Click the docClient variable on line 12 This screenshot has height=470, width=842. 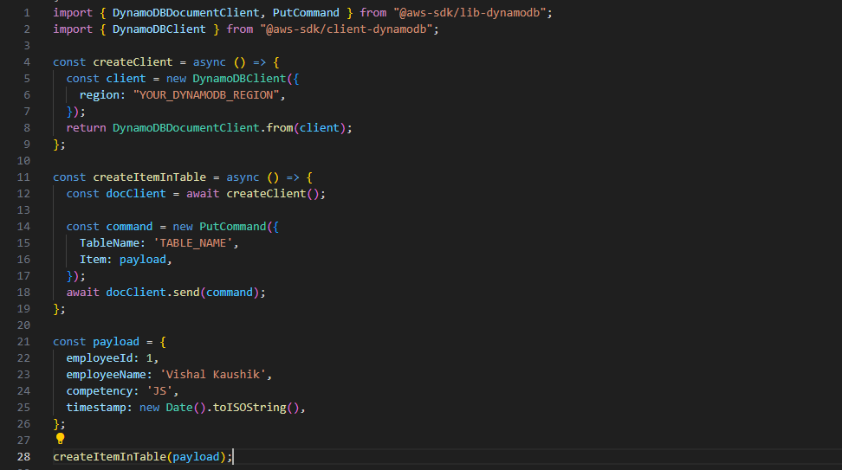click(x=136, y=194)
